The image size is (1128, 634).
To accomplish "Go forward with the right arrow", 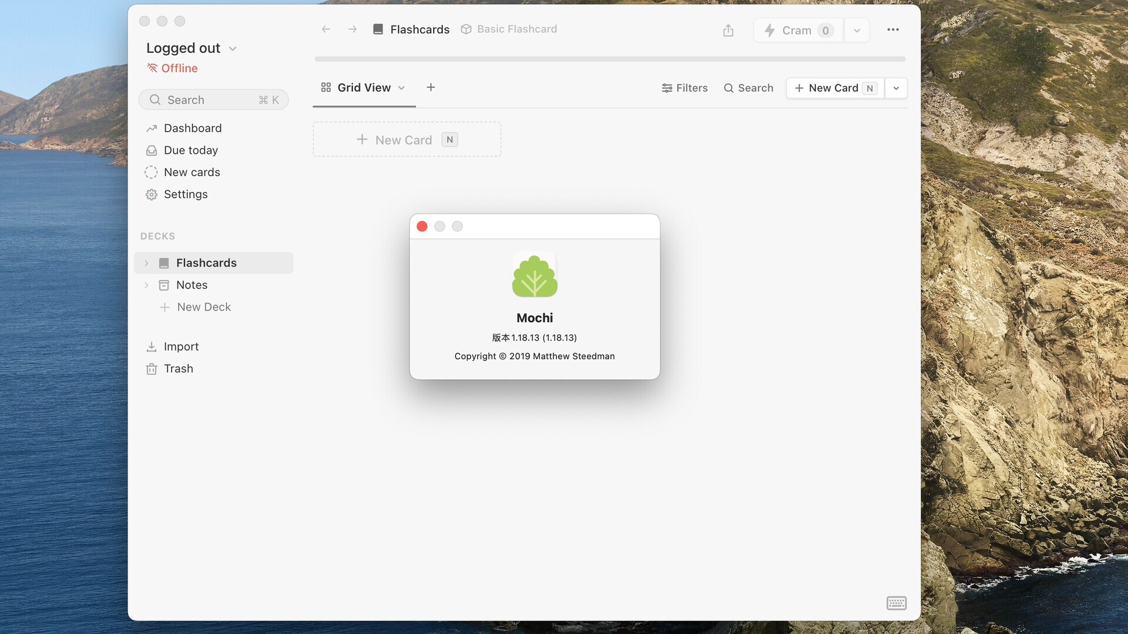I will [352, 29].
